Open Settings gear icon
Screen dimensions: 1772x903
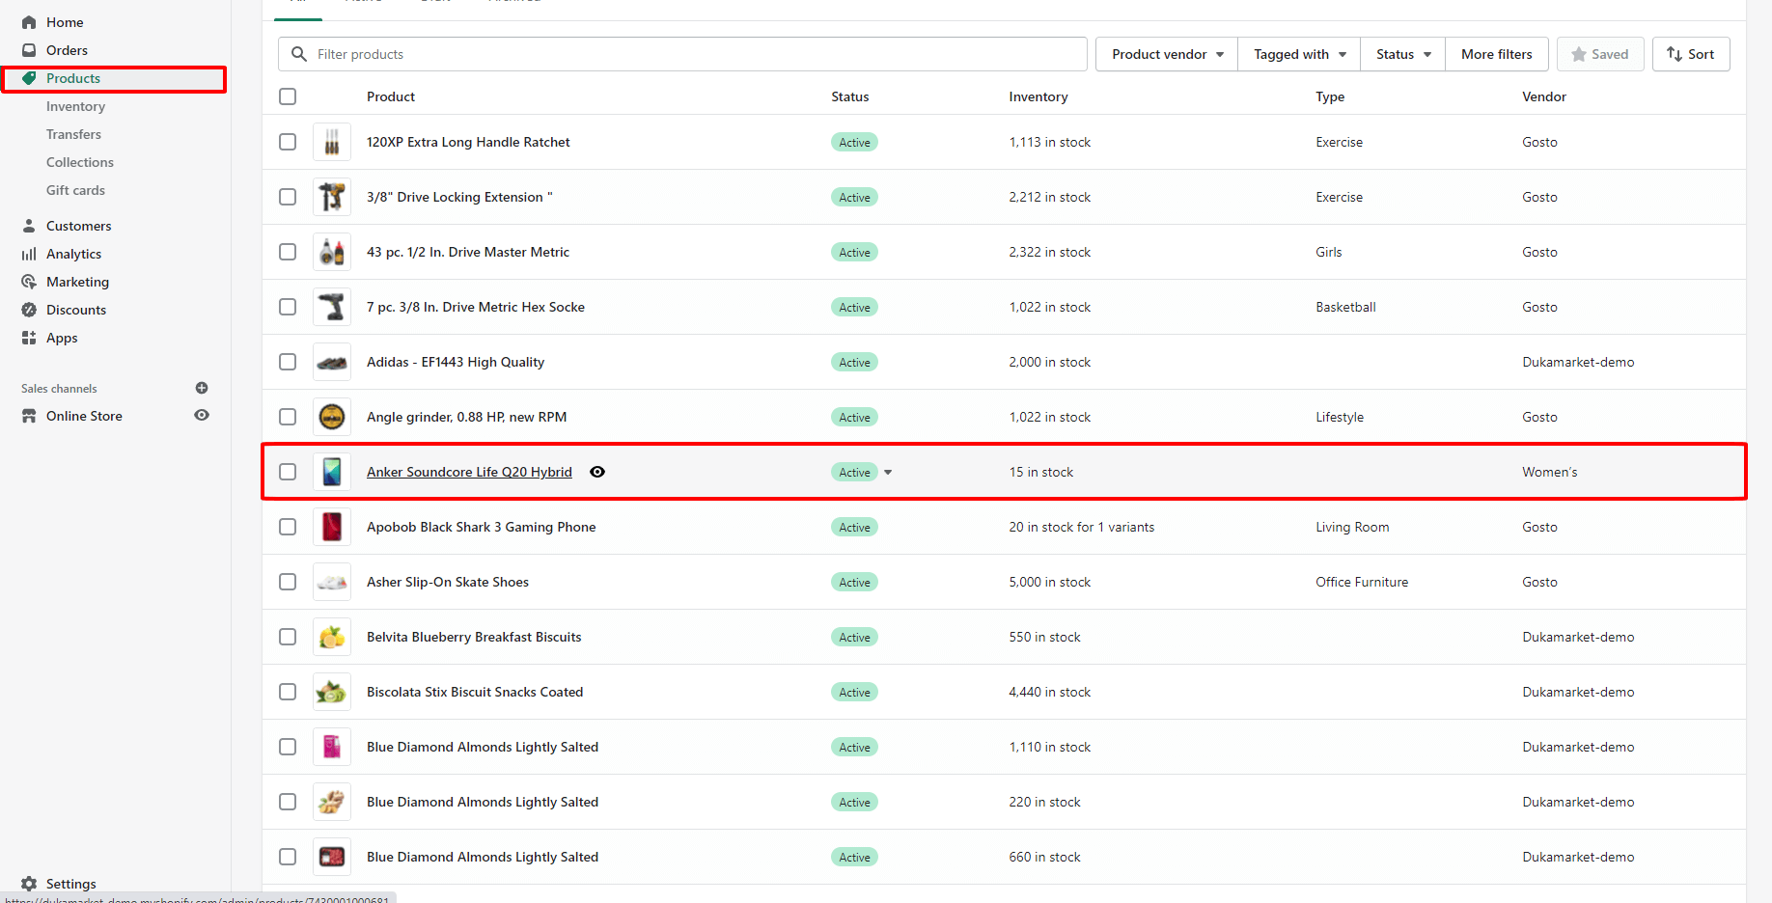[x=29, y=884]
